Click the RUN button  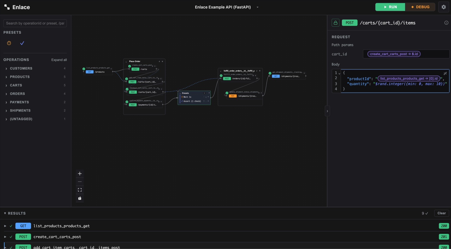(390, 7)
